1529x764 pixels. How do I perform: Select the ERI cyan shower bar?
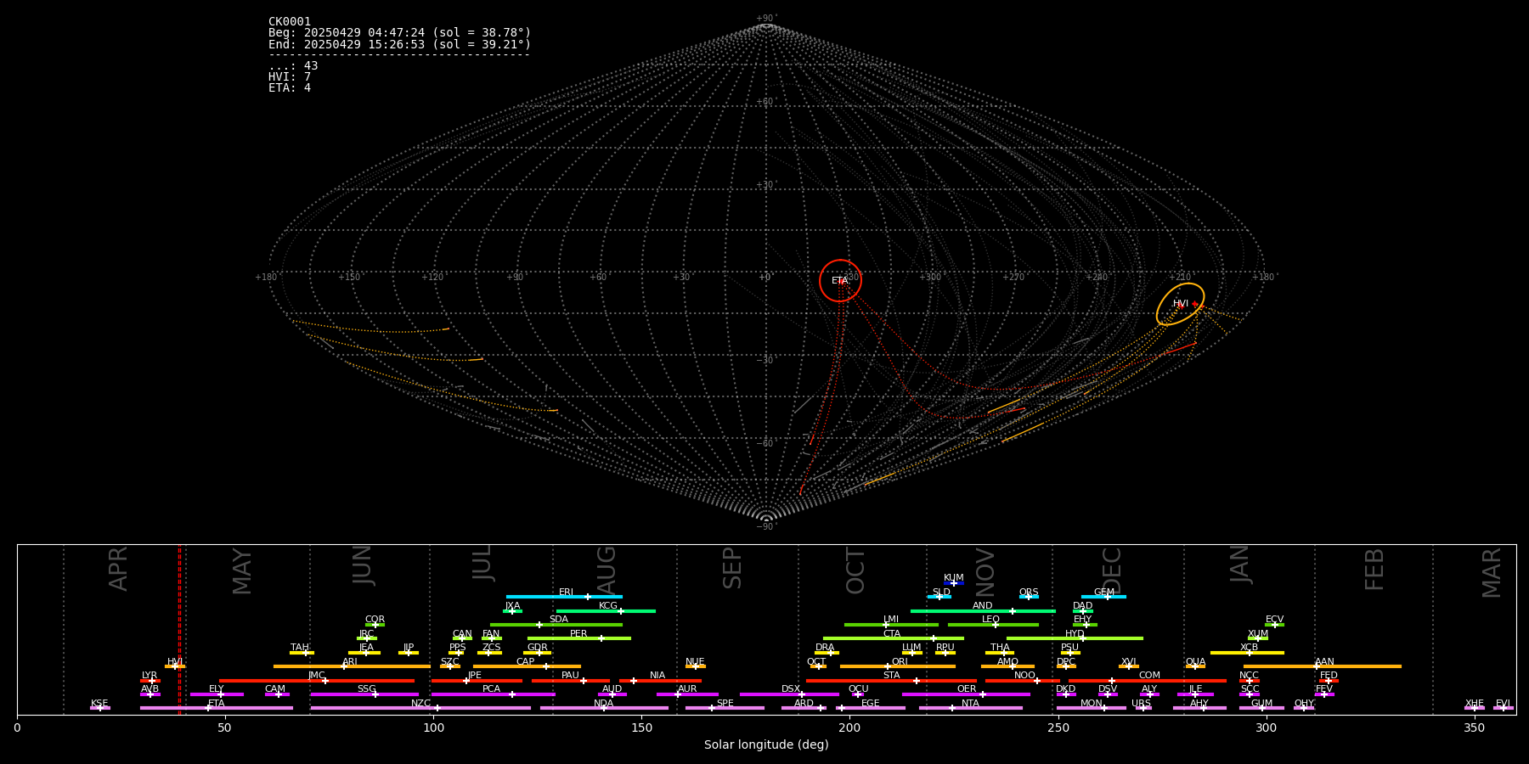click(564, 597)
